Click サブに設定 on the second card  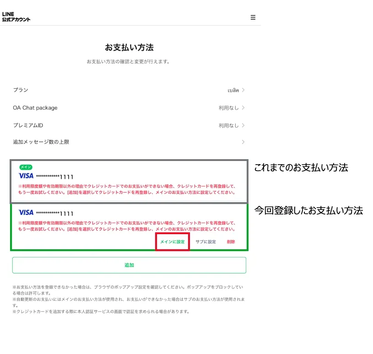pyautogui.click(x=205, y=241)
